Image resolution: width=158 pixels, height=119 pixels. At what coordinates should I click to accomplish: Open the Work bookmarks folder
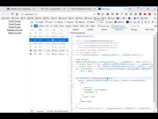pos(112,18)
